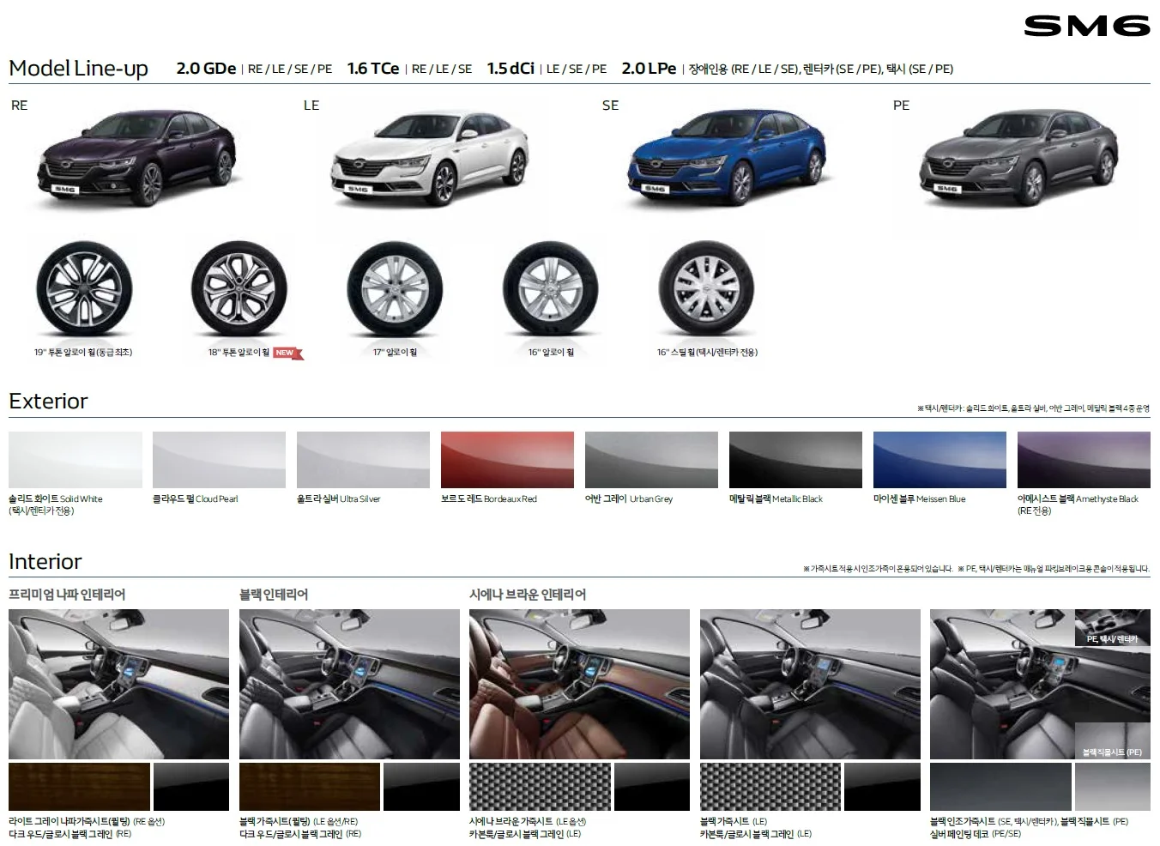Click the red NEW badge
The height and width of the screenshot is (846, 1160).
[287, 353]
